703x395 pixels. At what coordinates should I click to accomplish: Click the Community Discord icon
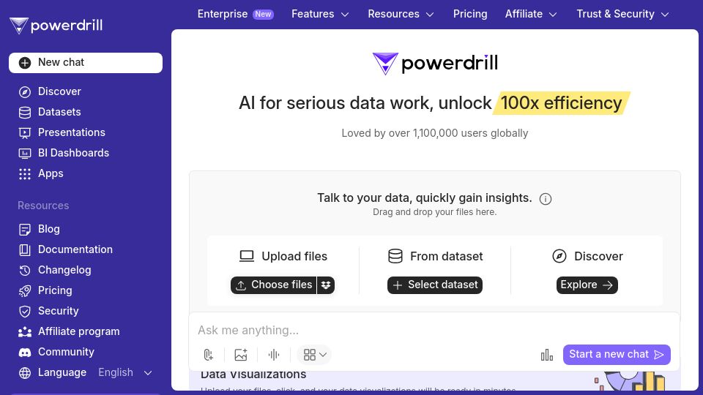click(25, 353)
